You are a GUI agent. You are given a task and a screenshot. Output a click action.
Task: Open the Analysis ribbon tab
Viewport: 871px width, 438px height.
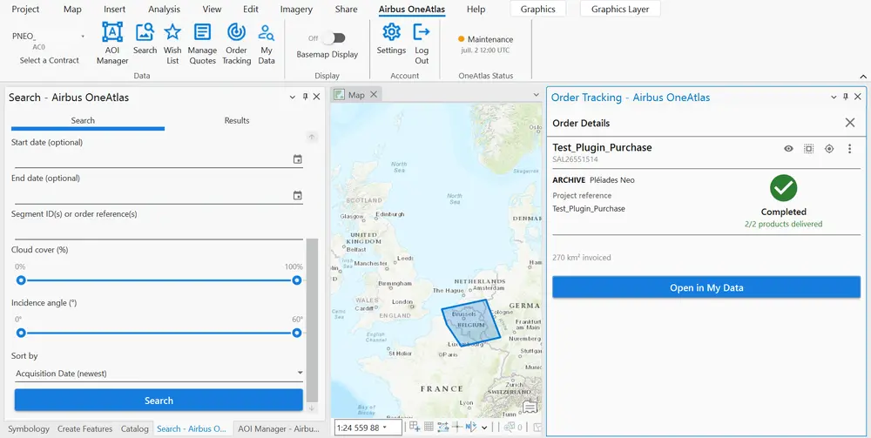pyautogui.click(x=164, y=9)
